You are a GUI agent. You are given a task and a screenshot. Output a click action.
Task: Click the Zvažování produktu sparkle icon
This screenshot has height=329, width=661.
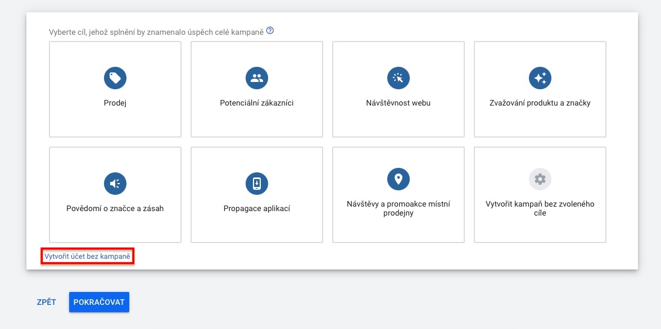pyautogui.click(x=540, y=78)
